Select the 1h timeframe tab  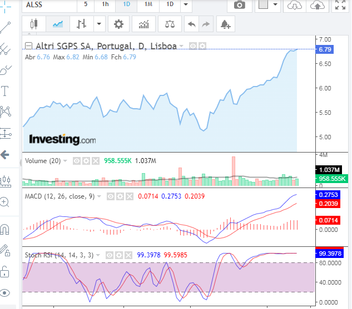tap(105, 4)
